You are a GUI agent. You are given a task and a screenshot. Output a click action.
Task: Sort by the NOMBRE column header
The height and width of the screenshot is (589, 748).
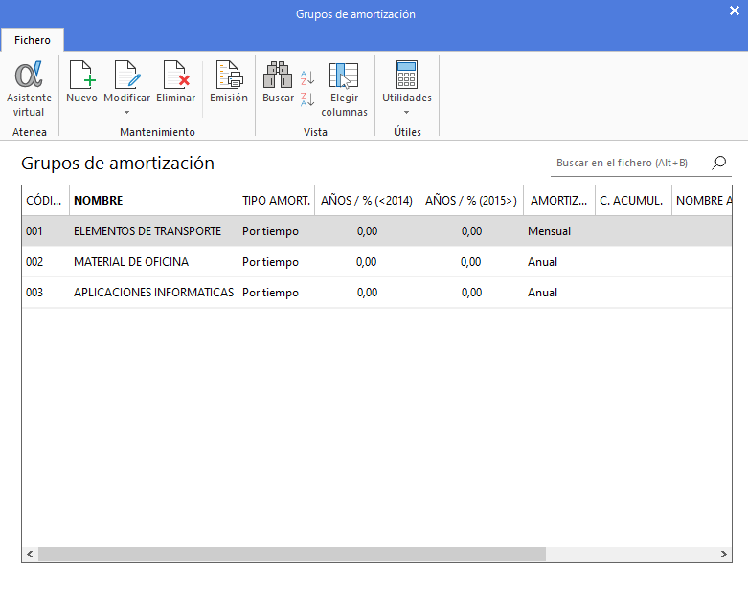pyautogui.click(x=153, y=201)
